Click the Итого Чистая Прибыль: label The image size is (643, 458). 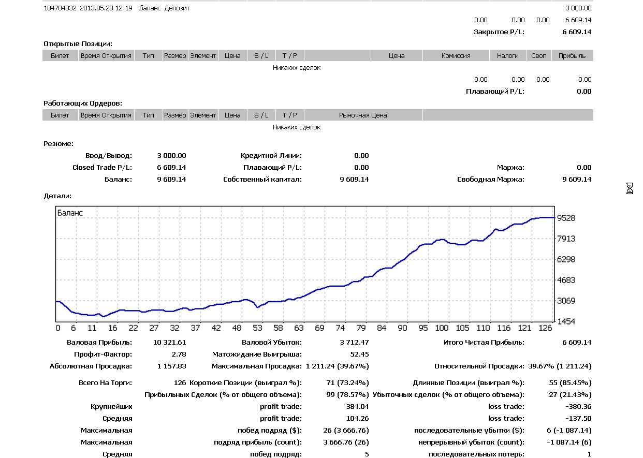tap(484, 342)
